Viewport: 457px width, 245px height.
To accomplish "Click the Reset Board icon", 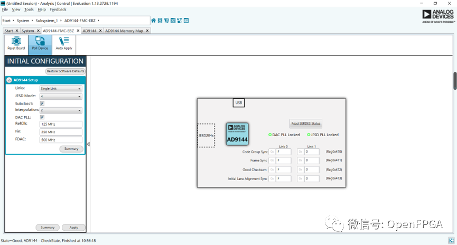I will coord(16,44).
